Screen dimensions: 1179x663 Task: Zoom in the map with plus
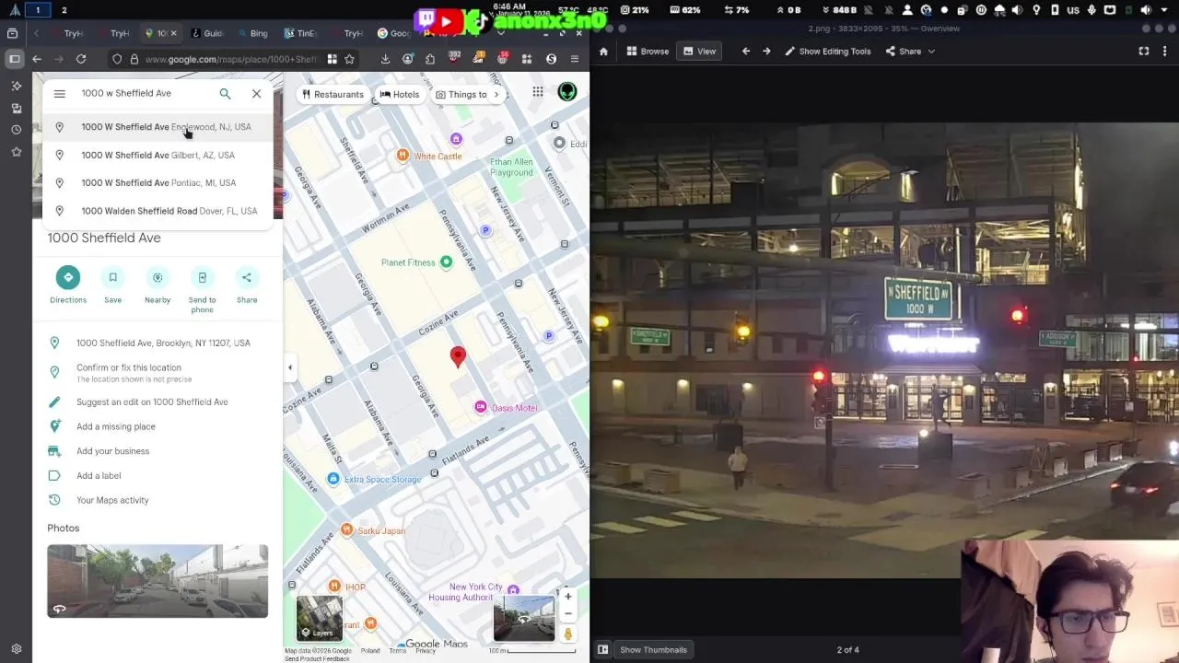pyautogui.click(x=568, y=597)
